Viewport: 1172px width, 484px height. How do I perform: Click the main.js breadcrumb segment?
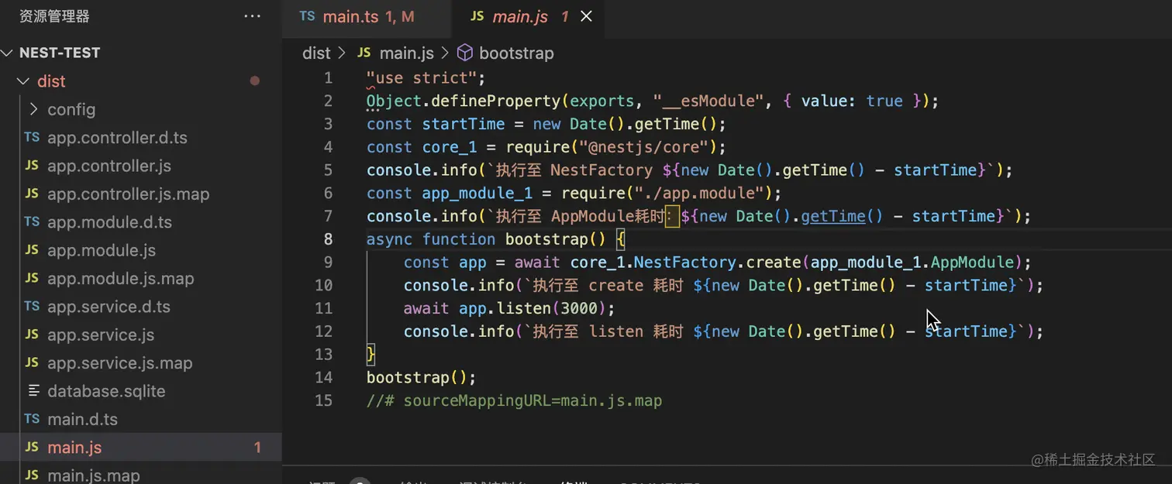406,53
